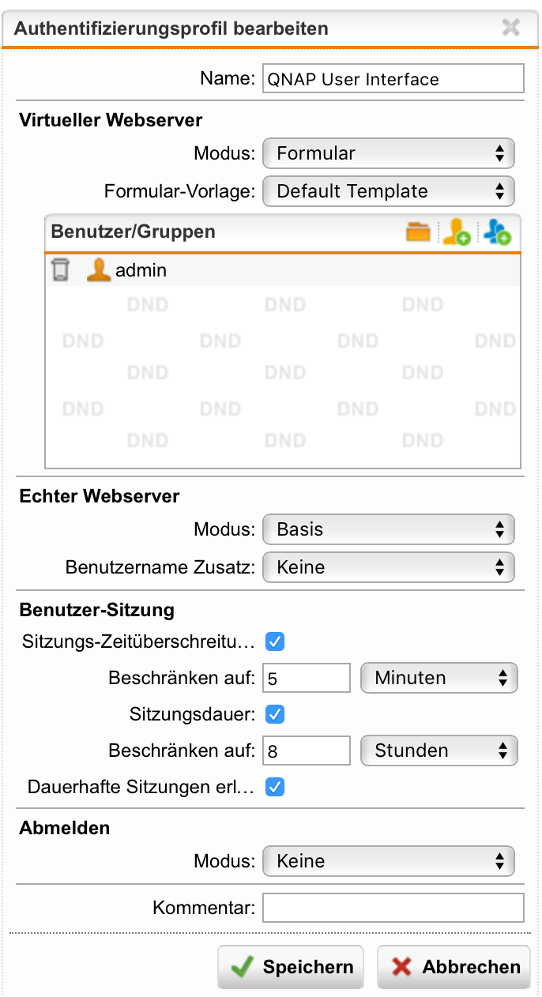This screenshot has height=997, width=542.
Task: Click into the Name text field
Action: 393,79
